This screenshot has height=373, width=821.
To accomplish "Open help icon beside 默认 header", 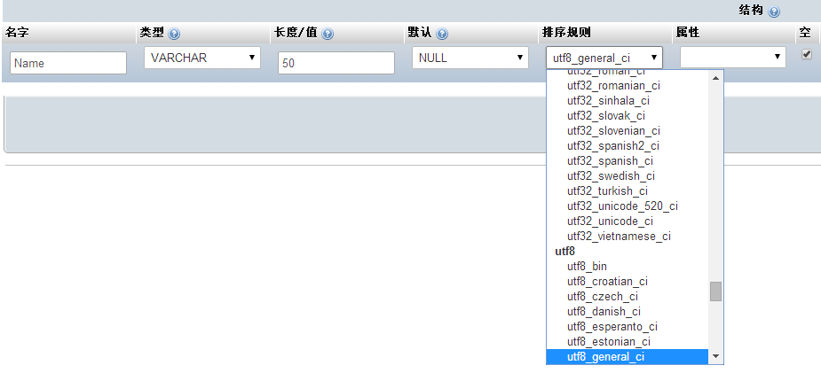I will 442,34.
